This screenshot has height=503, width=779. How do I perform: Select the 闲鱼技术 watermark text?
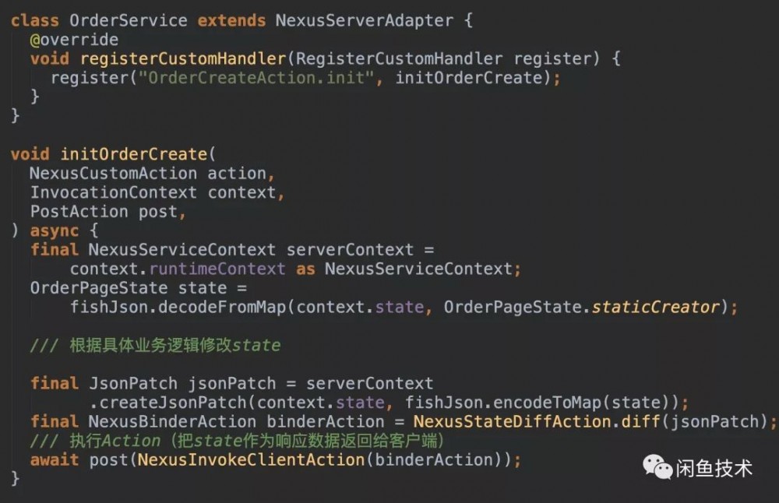(x=713, y=469)
